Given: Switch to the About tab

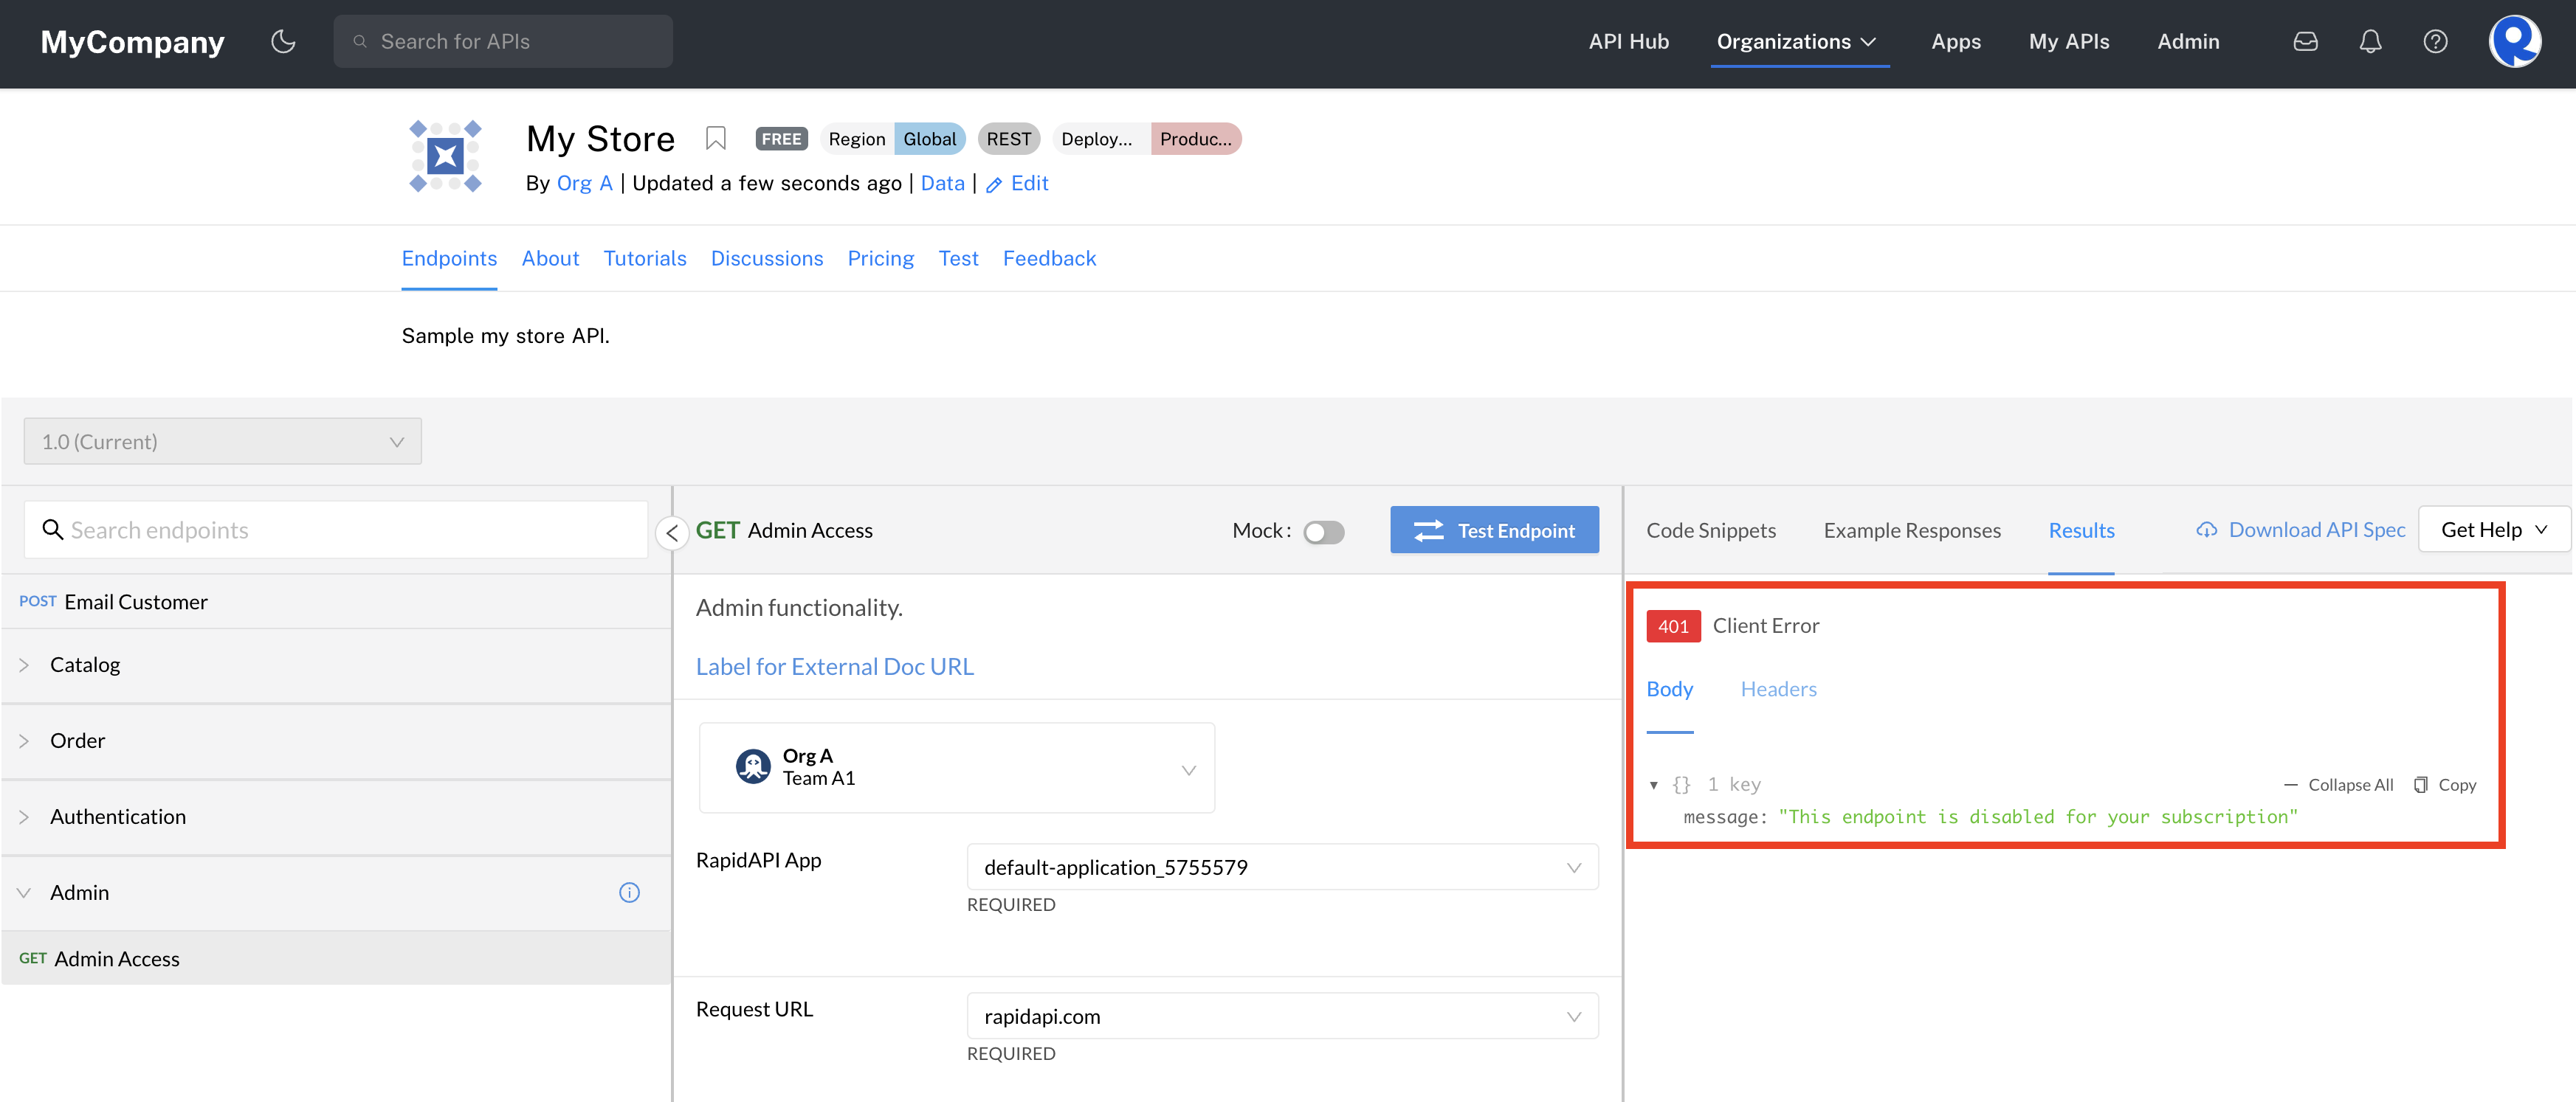Looking at the screenshot, I should click(x=550, y=257).
